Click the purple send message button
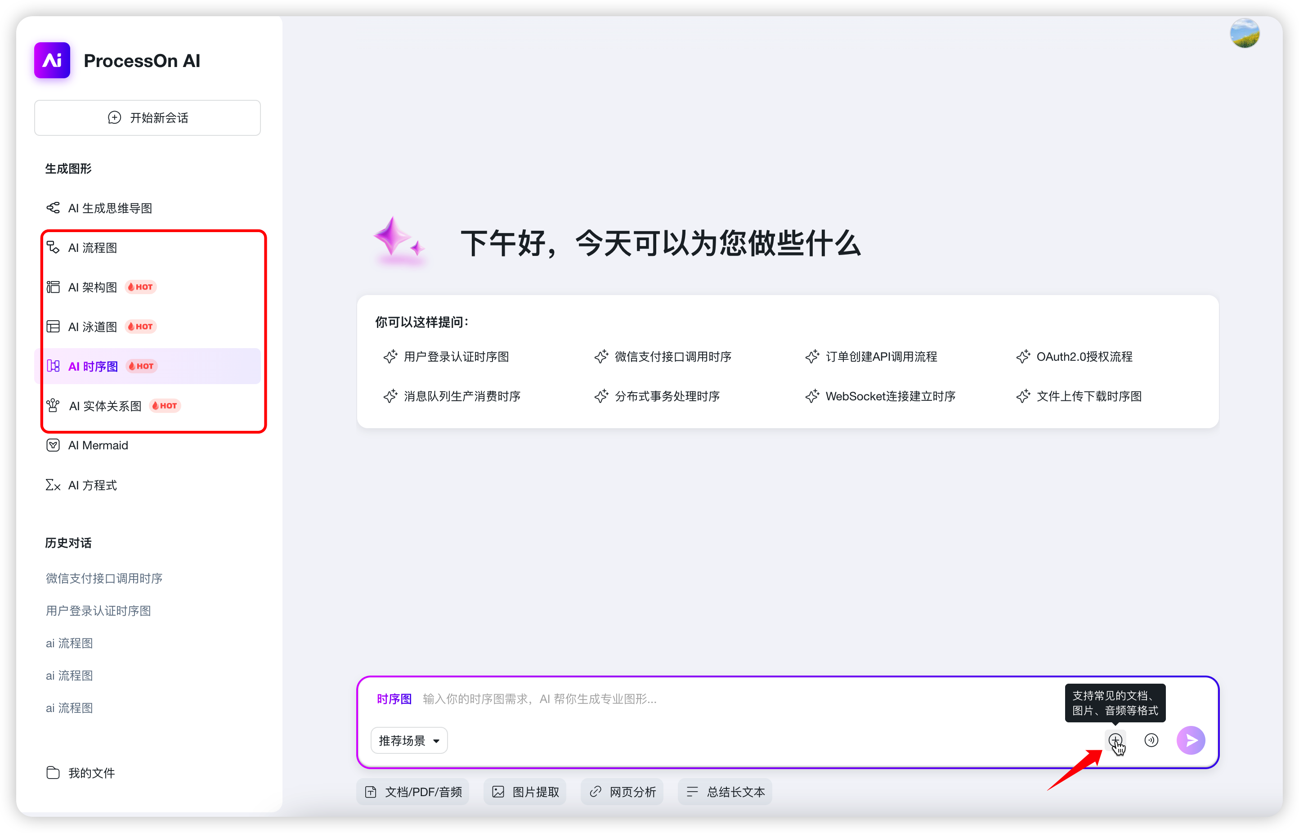 coord(1190,740)
